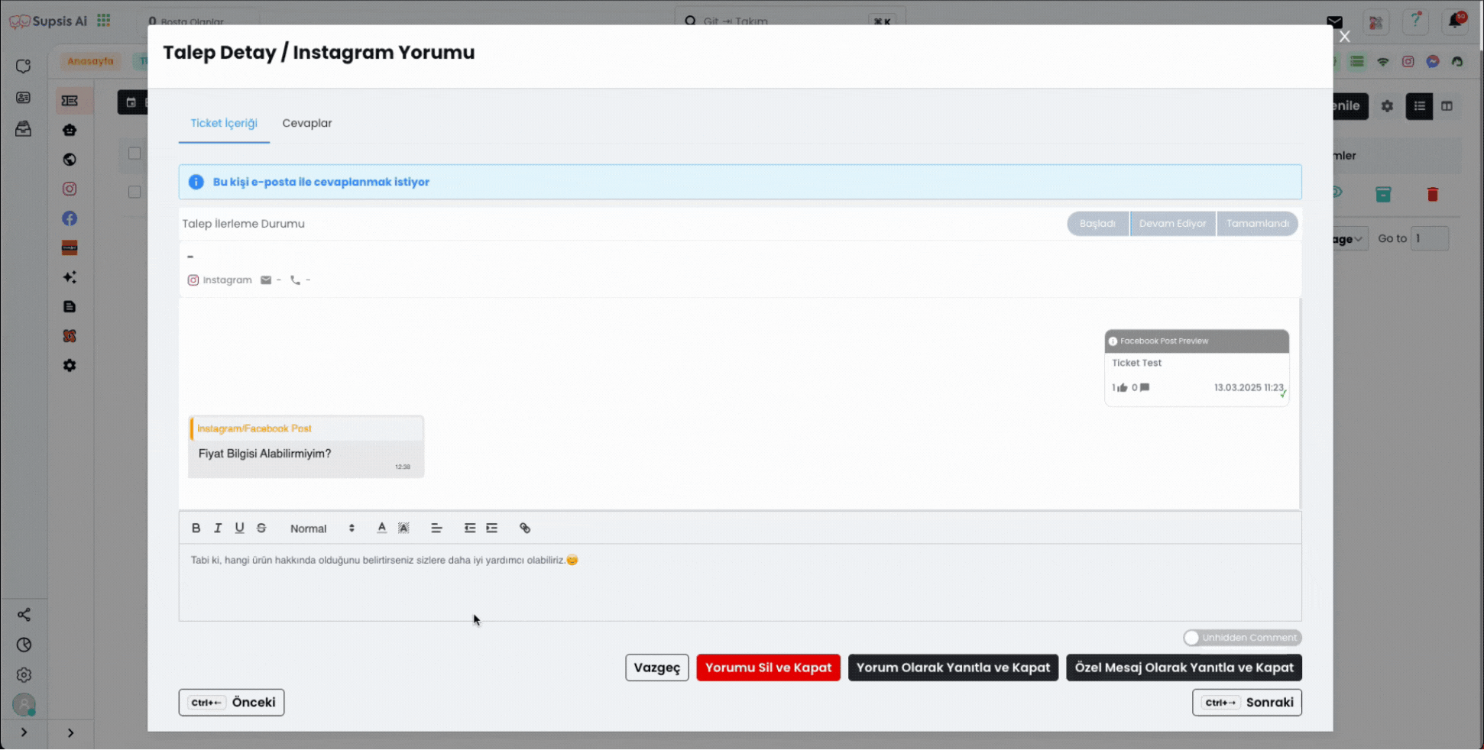Click the Go to page number field

[1429, 238]
